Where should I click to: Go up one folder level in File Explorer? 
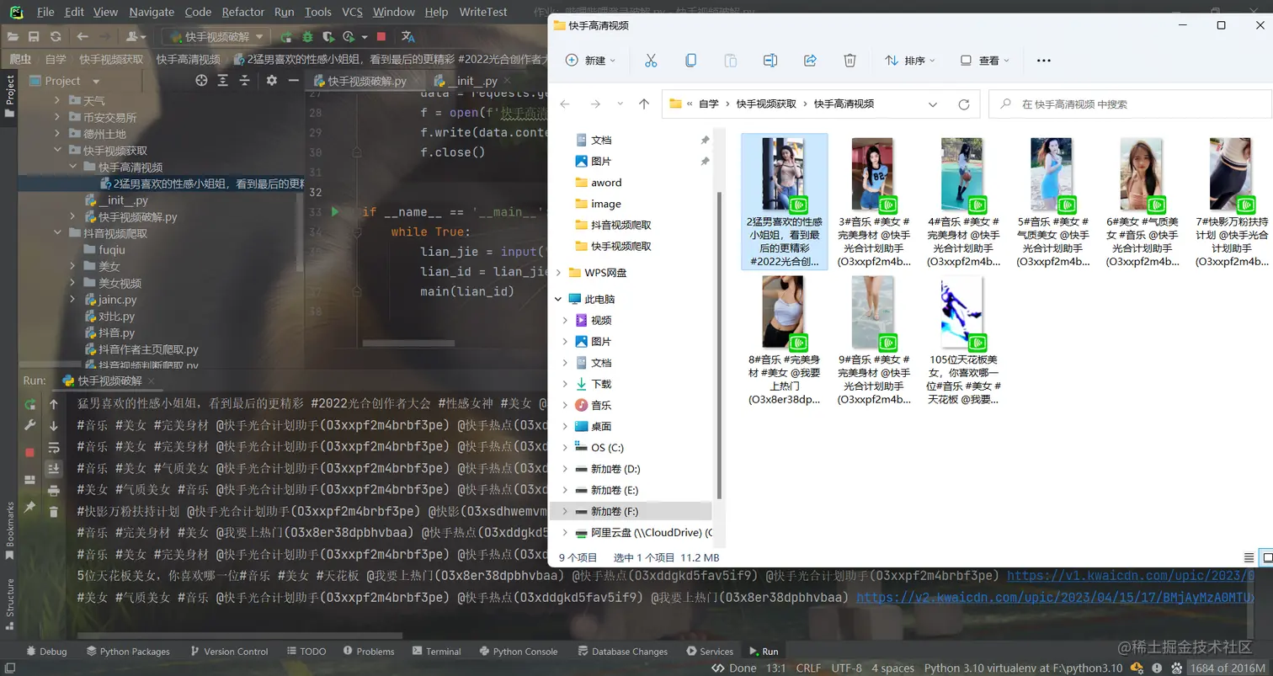[x=644, y=104]
